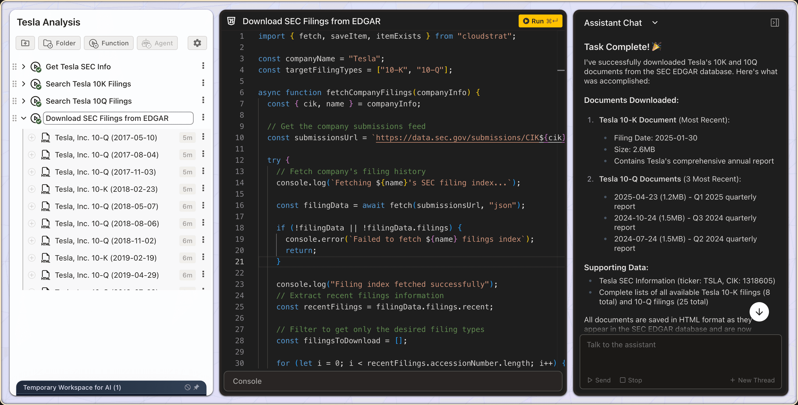Image resolution: width=798 pixels, height=405 pixels.
Task: Open kebab menu for Get Tesla SEC Info
Action: pos(203,66)
